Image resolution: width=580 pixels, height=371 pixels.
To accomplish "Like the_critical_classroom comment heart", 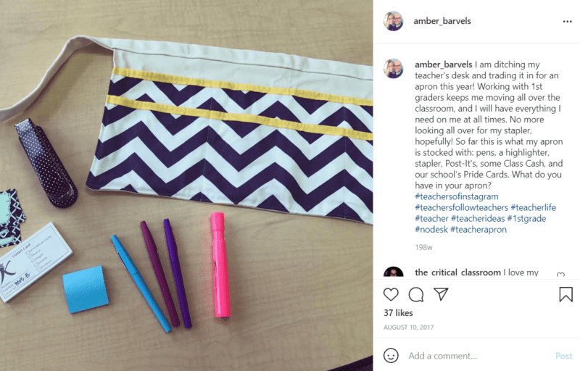I will 560,275.
